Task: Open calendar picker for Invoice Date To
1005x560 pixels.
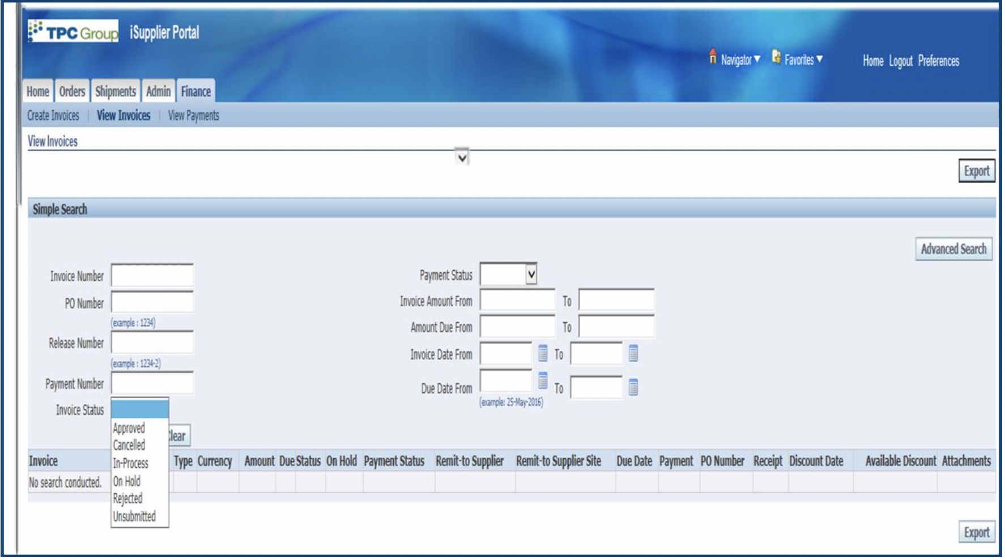Action: [633, 353]
